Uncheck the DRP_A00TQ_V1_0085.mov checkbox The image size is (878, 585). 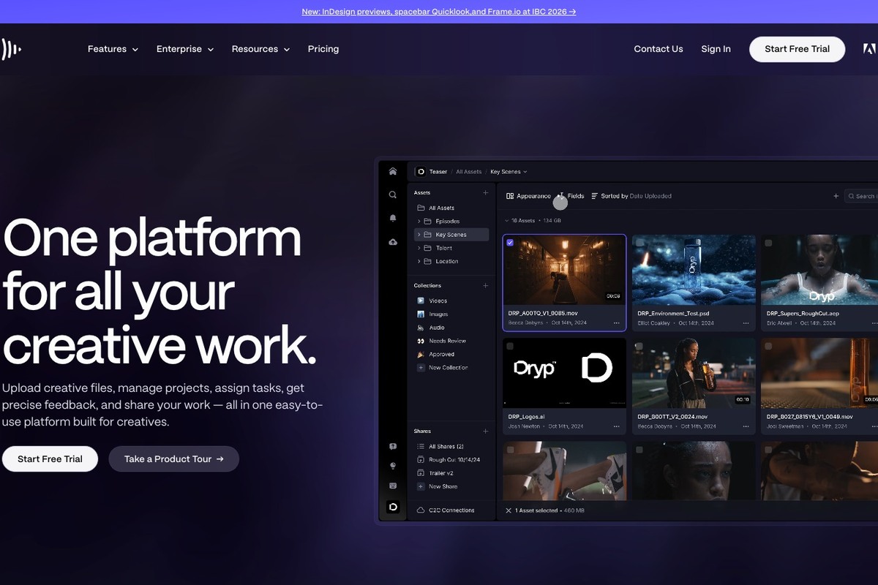coord(510,243)
